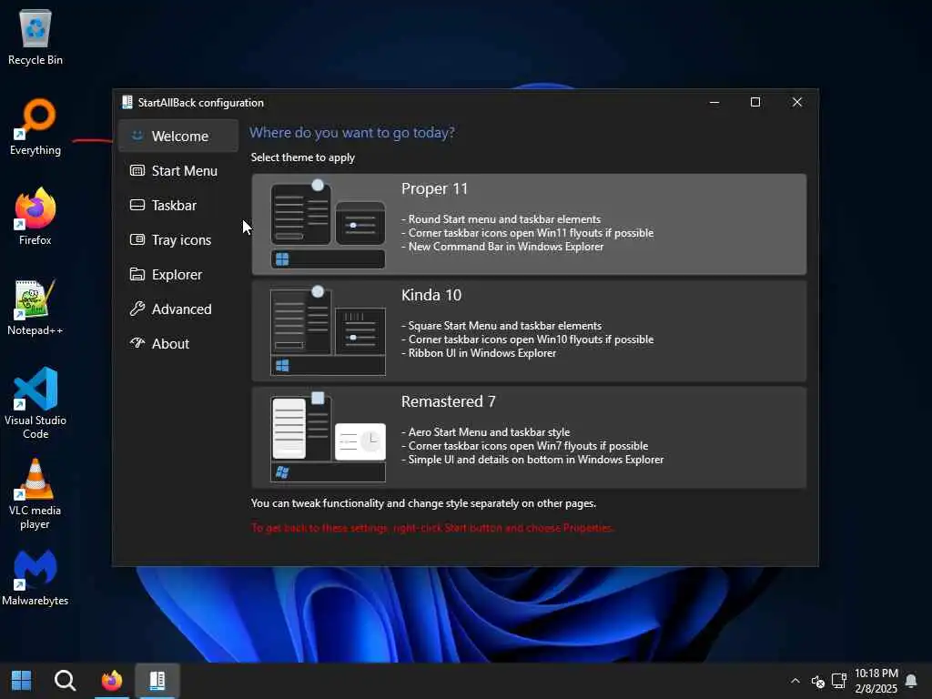The width and height of the screenshot is (932, 699).
Task: Click the Kinda 10 theme preview thumbnail
Action: [328, 330]
